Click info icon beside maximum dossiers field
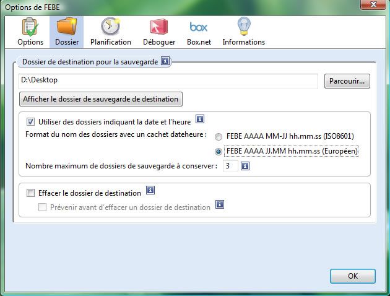This screenshot has width=390, height=296. (245, 166)
